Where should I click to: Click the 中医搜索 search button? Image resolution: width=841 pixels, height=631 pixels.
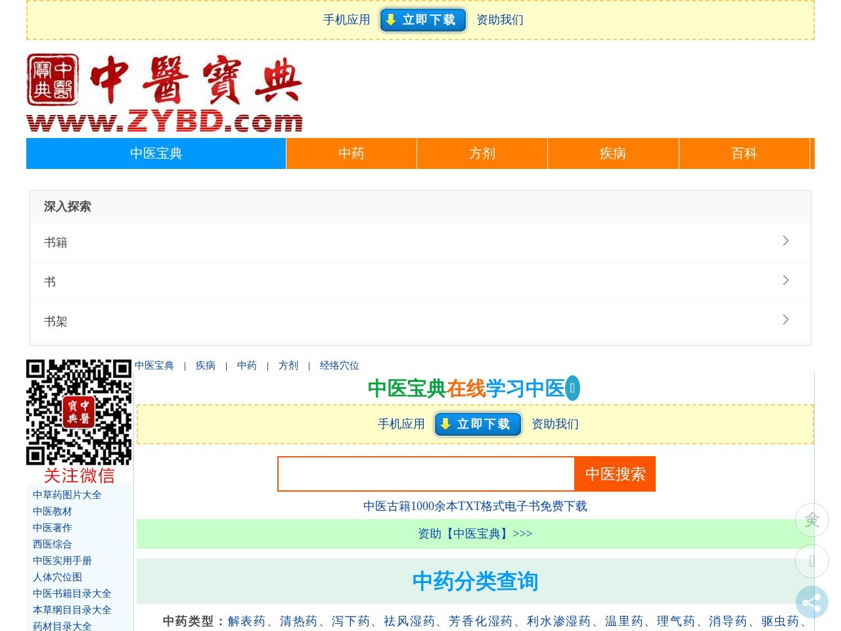615,474
